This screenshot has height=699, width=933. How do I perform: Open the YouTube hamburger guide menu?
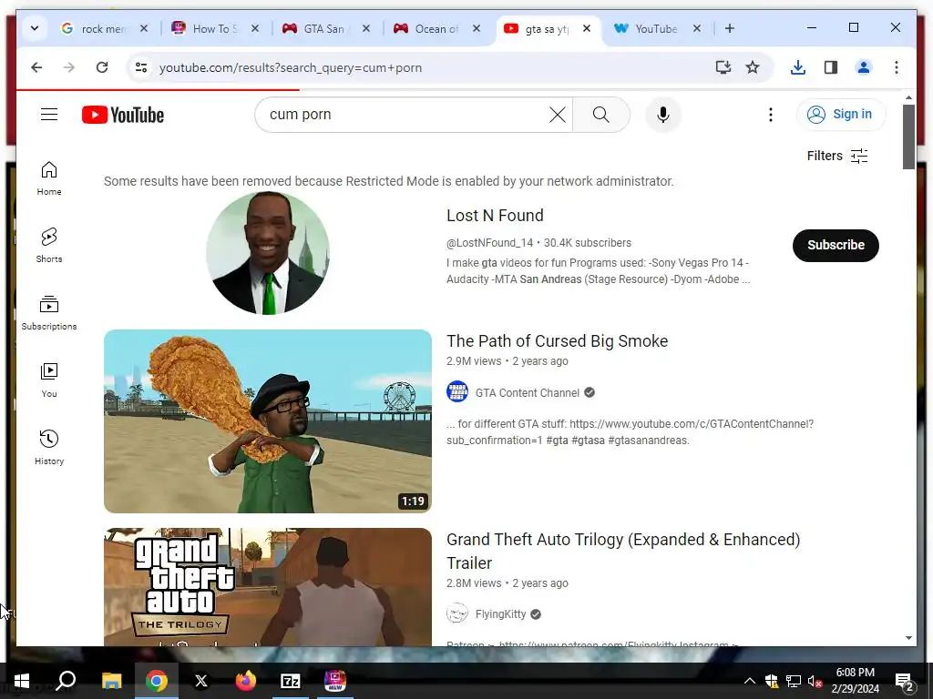pos(49,114)
